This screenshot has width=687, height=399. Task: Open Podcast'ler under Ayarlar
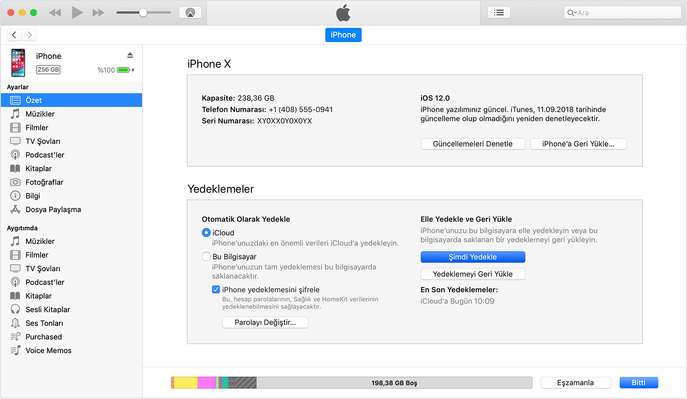click(x=71, y=155)
